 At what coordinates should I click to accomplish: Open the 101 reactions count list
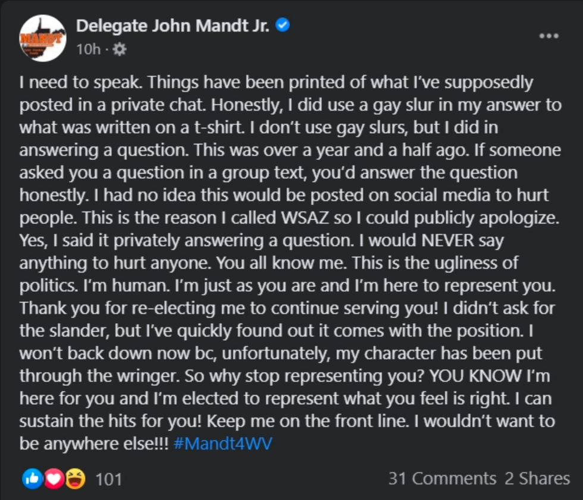click(109, 479)
